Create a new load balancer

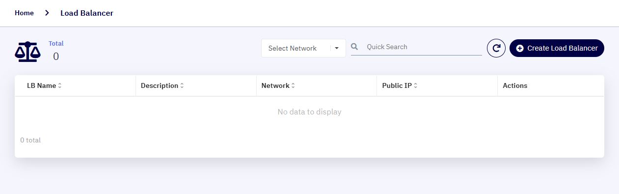tap(557, 48)
